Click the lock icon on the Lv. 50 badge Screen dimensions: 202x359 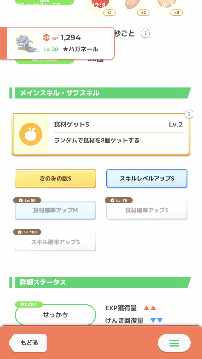tap(21, 200)
